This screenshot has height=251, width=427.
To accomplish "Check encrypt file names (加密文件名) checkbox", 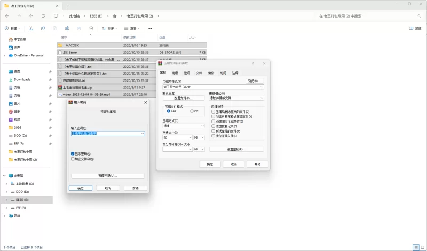I will (x=73, y=159).
